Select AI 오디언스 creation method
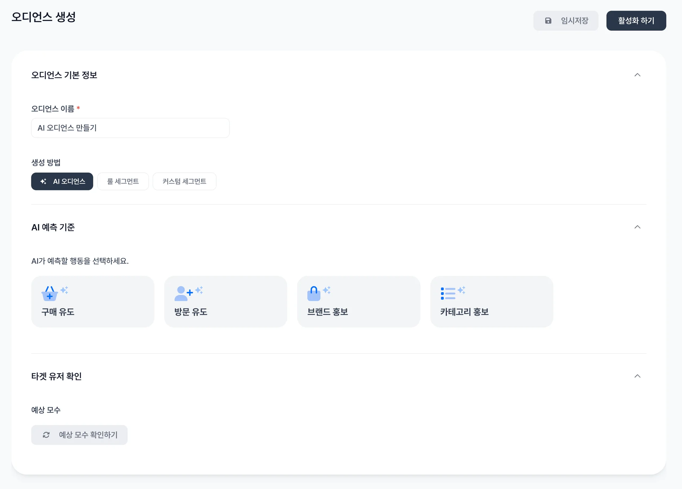682x489 pixels. tap(62, 181)
